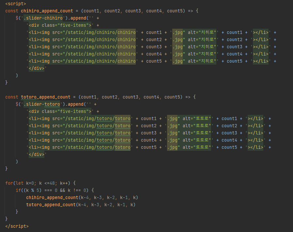Viewport: 293px width, 232px height.
Task: Click the '</div>' string in totoro function
Action: [37, 154]
